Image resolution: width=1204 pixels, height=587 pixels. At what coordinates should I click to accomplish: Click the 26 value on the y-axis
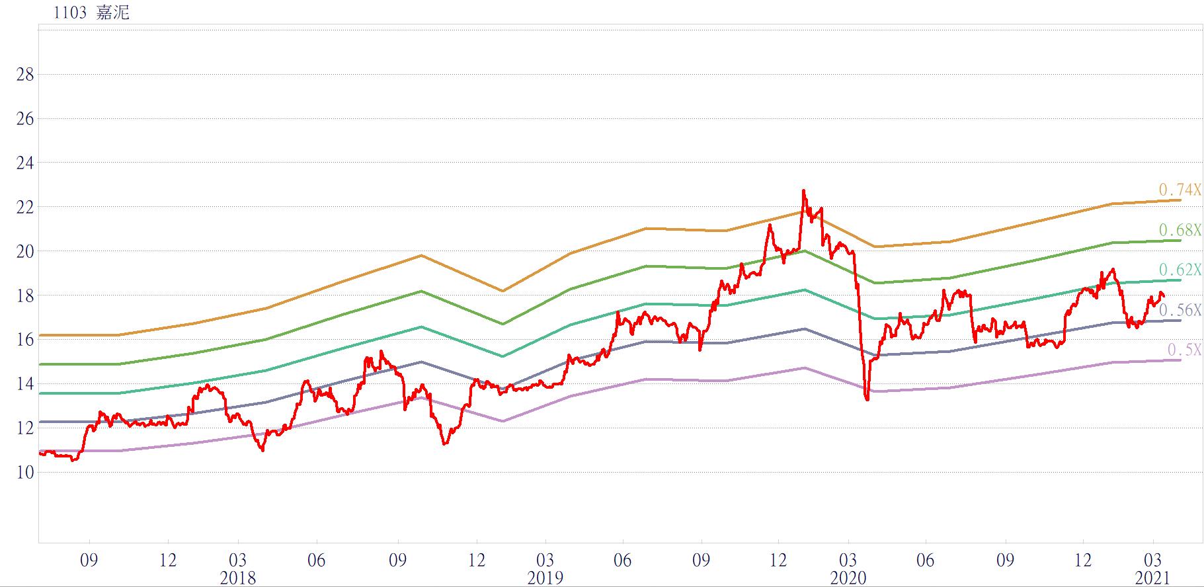25,119
